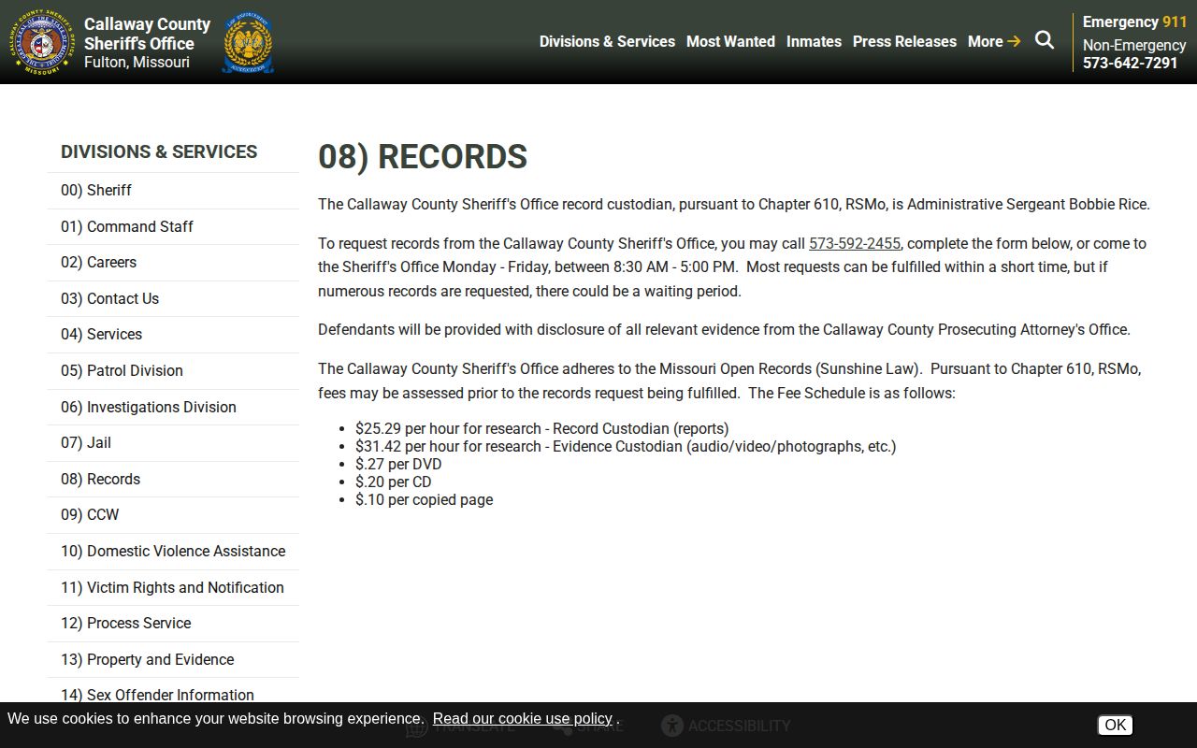
Task: Dismiss the cookie notice with OK
Action: 1115,725
